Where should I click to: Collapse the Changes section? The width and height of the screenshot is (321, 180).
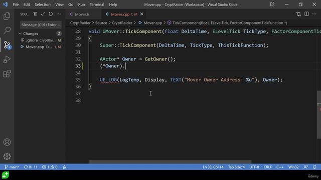tap(20, 33)
